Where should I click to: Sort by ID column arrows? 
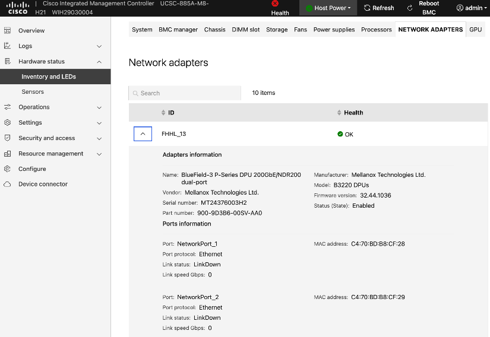pos(163,113)
